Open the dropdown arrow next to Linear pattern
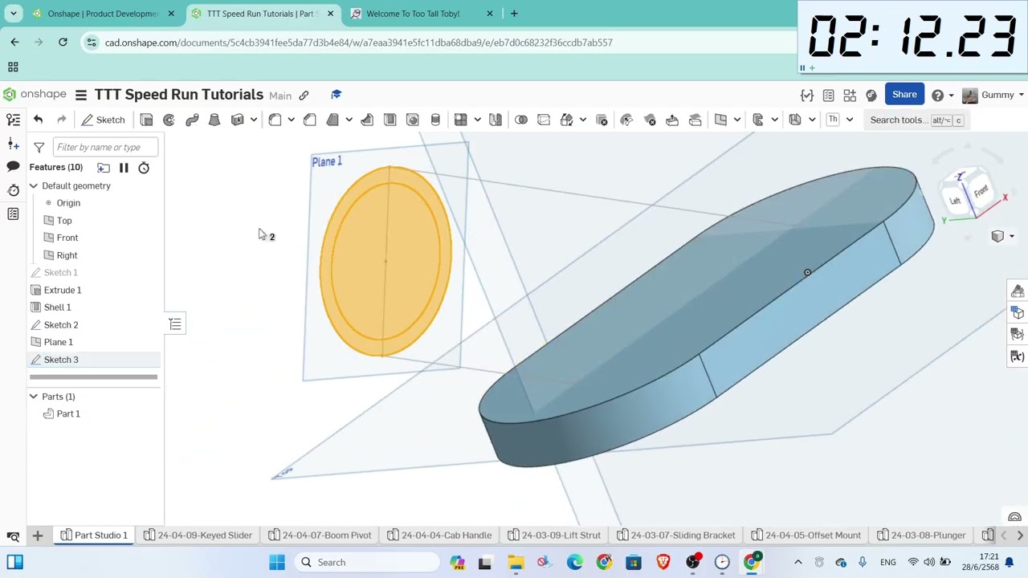This screenshot has width=1028, height=578. tap(477, 120)
